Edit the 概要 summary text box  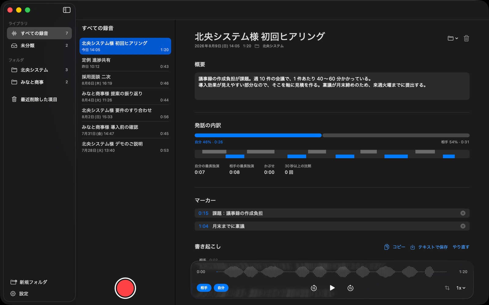[332, 86]
